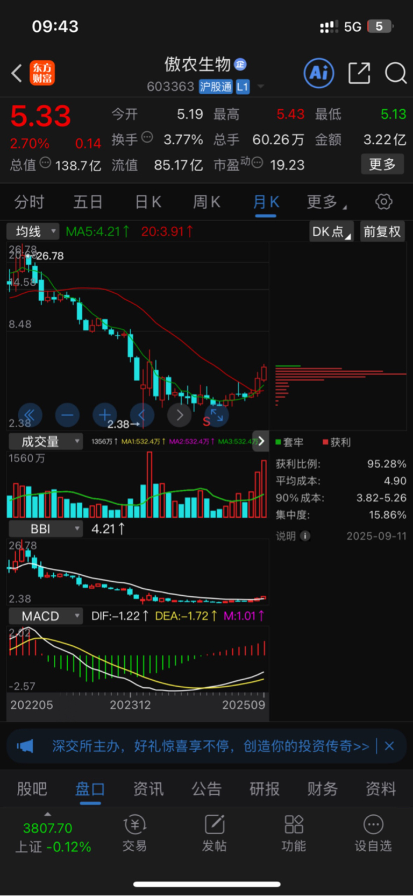Tap the share icon
413x896 pixels.
coord(359,73)
